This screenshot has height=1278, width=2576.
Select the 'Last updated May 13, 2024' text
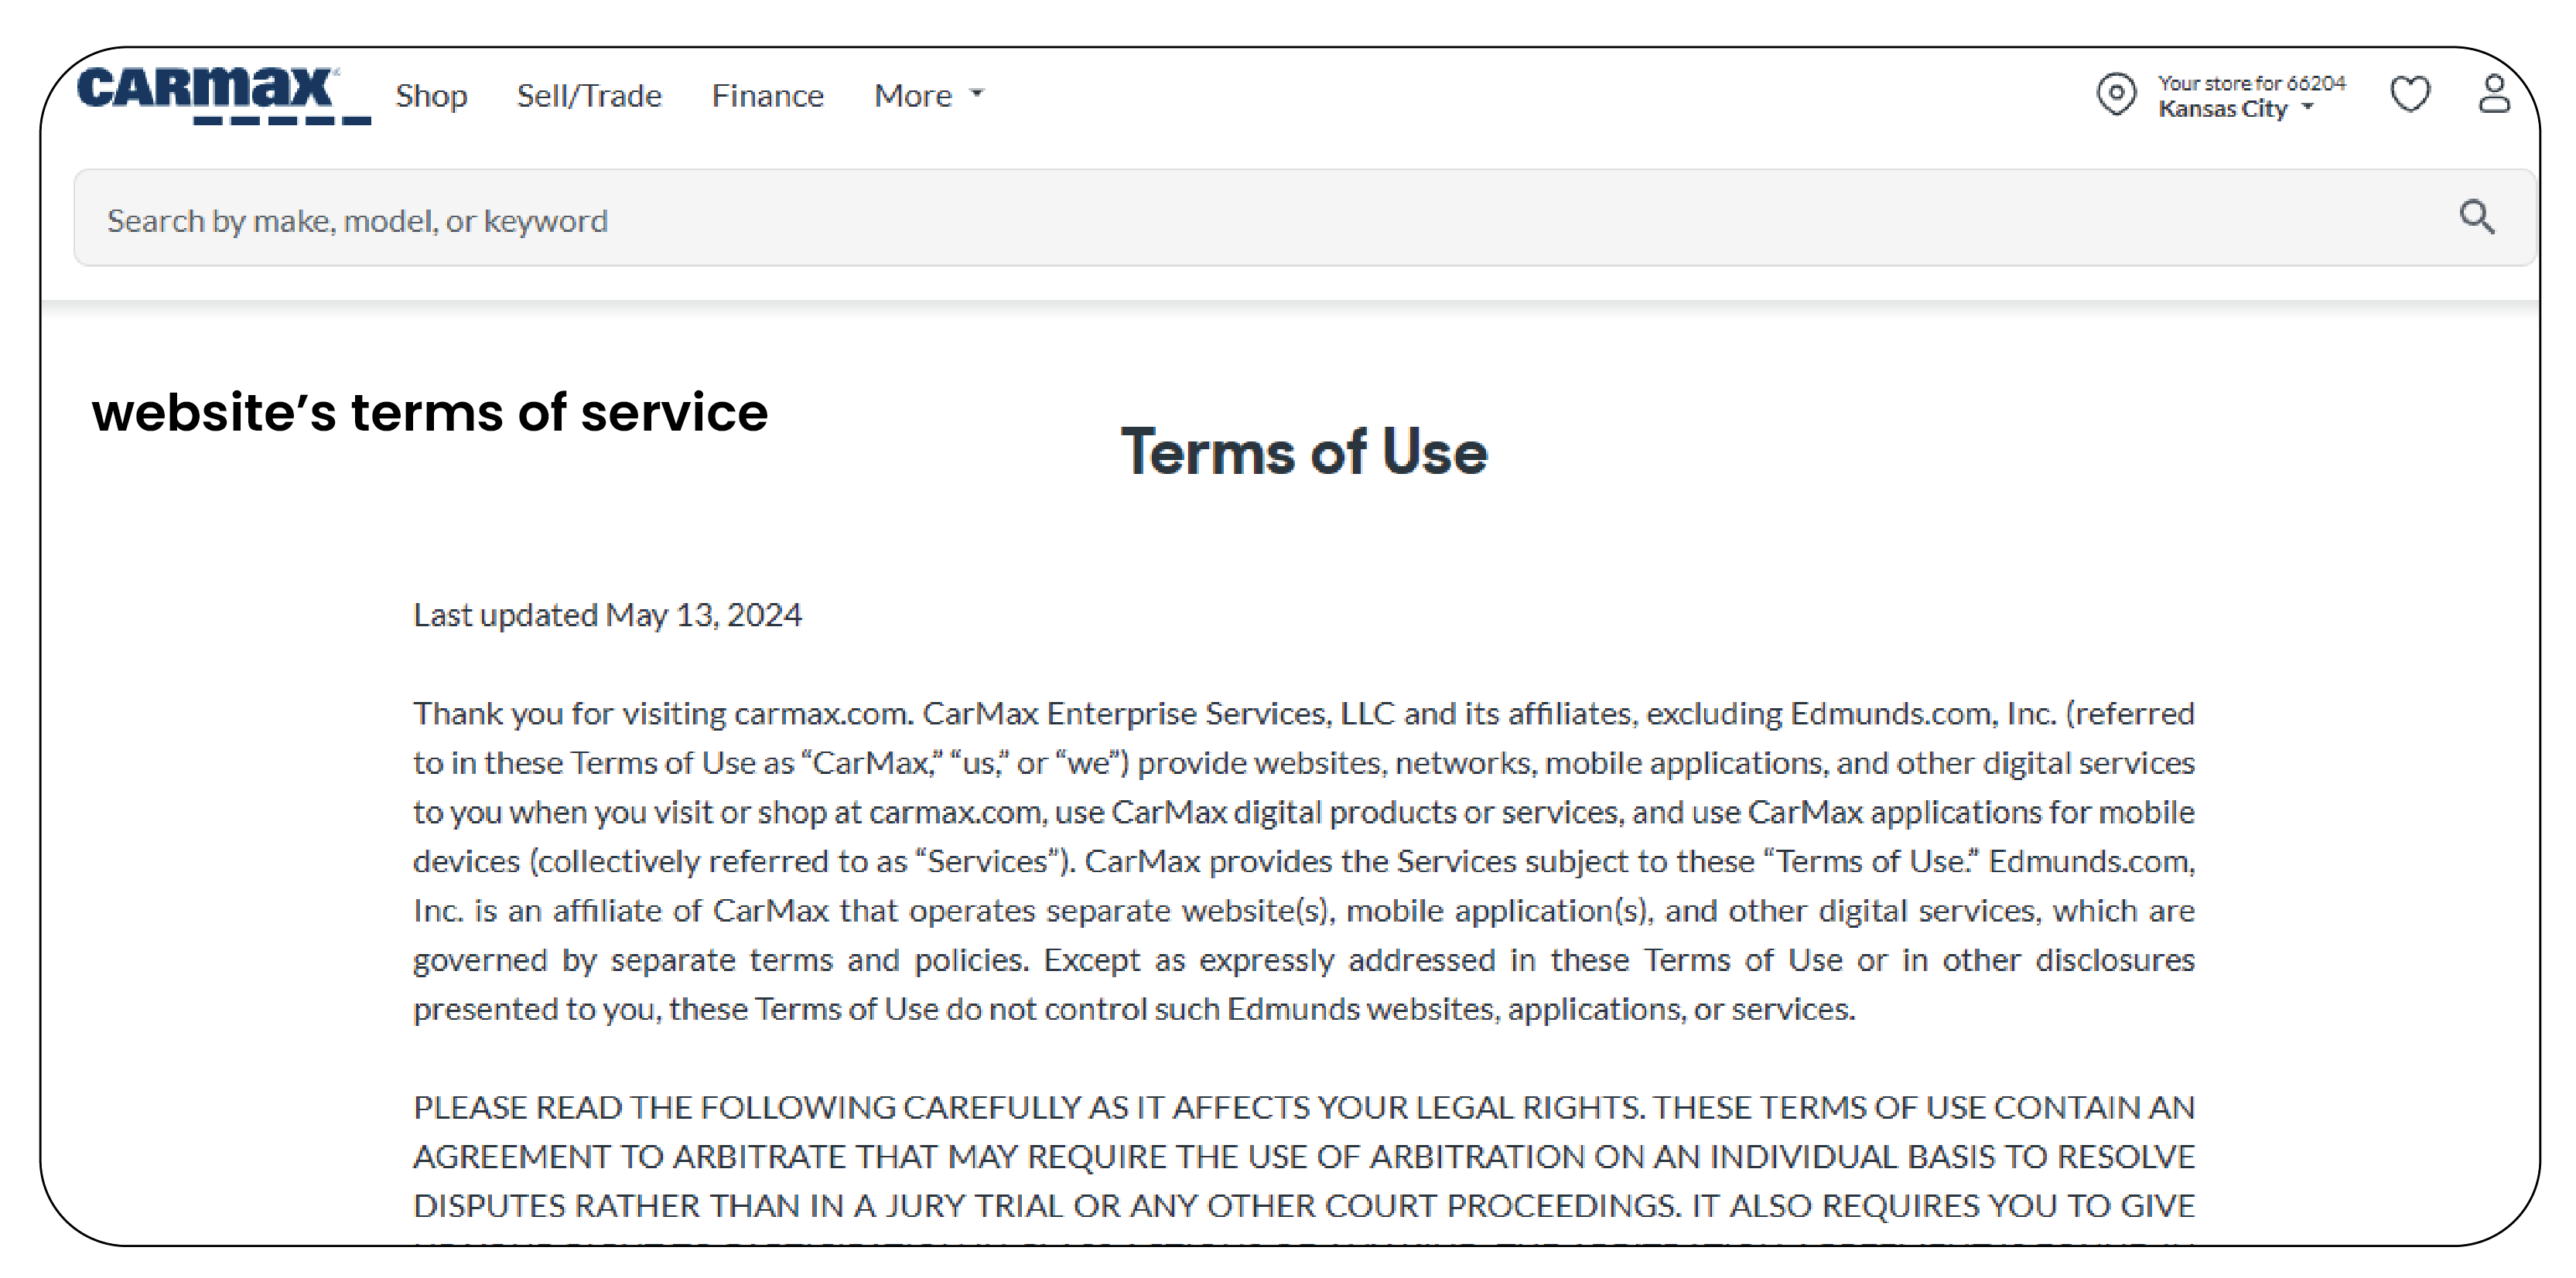607,615
